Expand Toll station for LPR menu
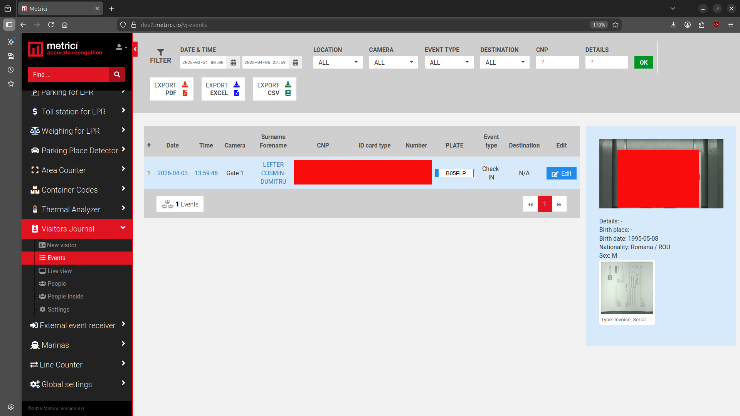This screenshot has width=740, height=416. click(77, 112)
